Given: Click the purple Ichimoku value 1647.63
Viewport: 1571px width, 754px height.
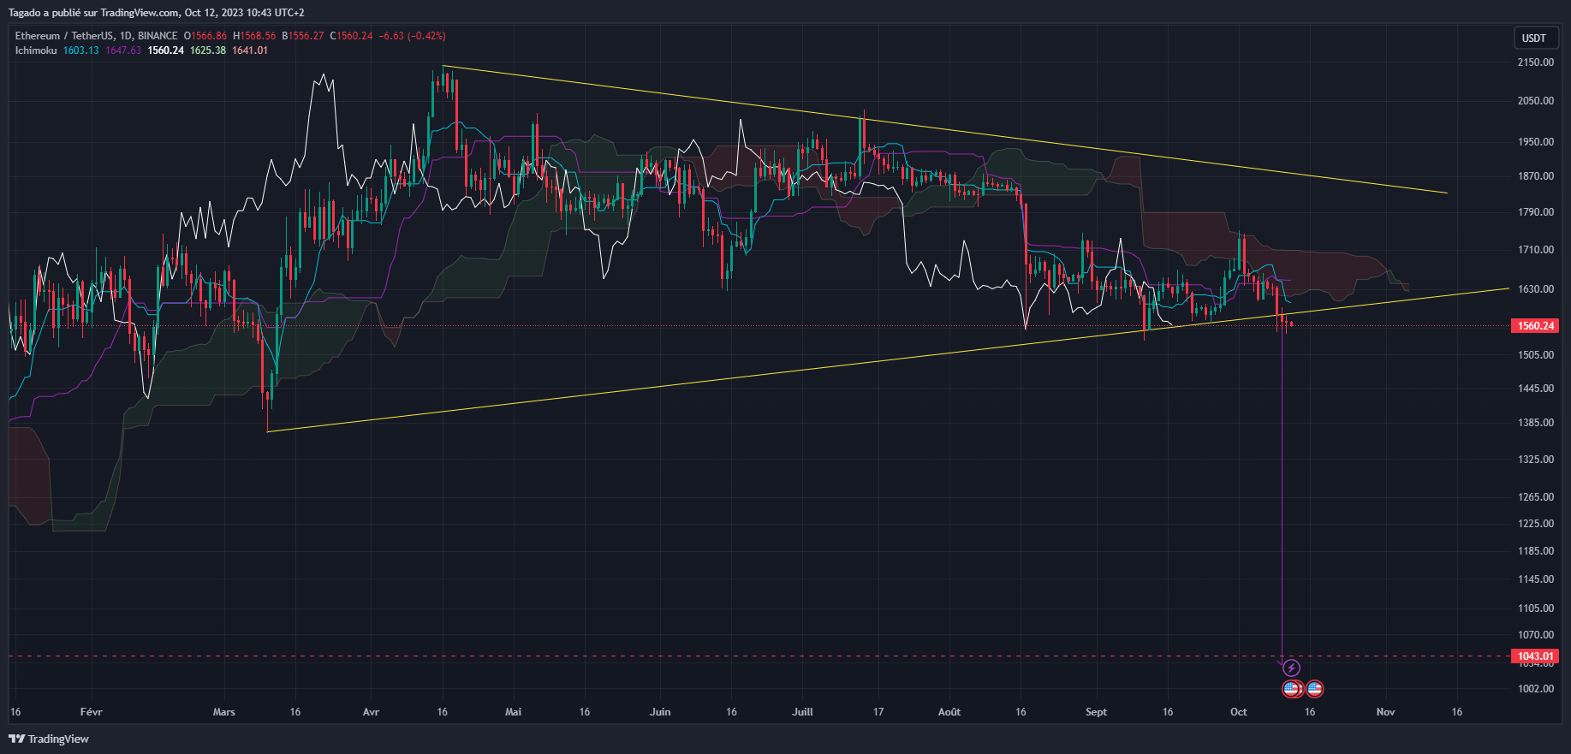Looking at the screenshot, I should 123,50.
